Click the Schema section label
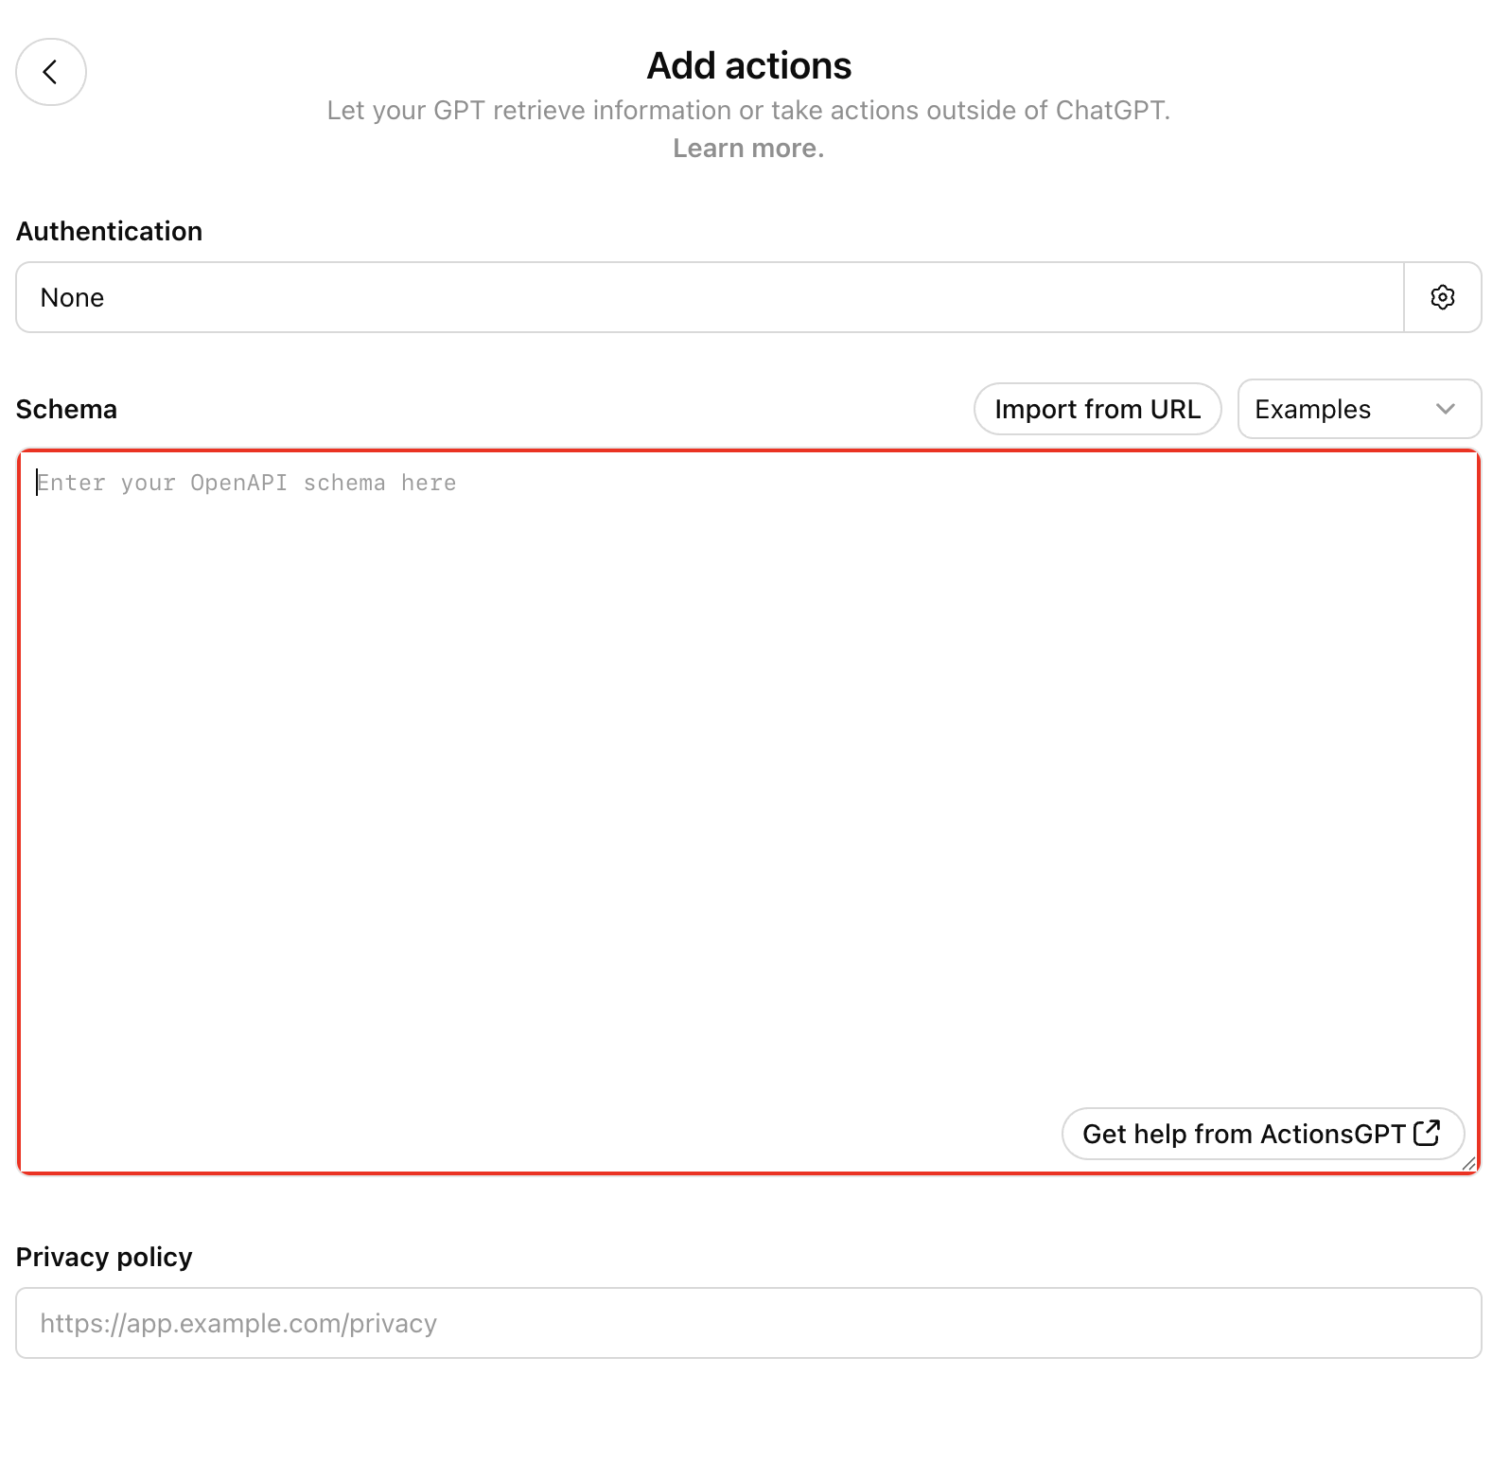Screen dimensions: 1510x1463 point(66,409)
